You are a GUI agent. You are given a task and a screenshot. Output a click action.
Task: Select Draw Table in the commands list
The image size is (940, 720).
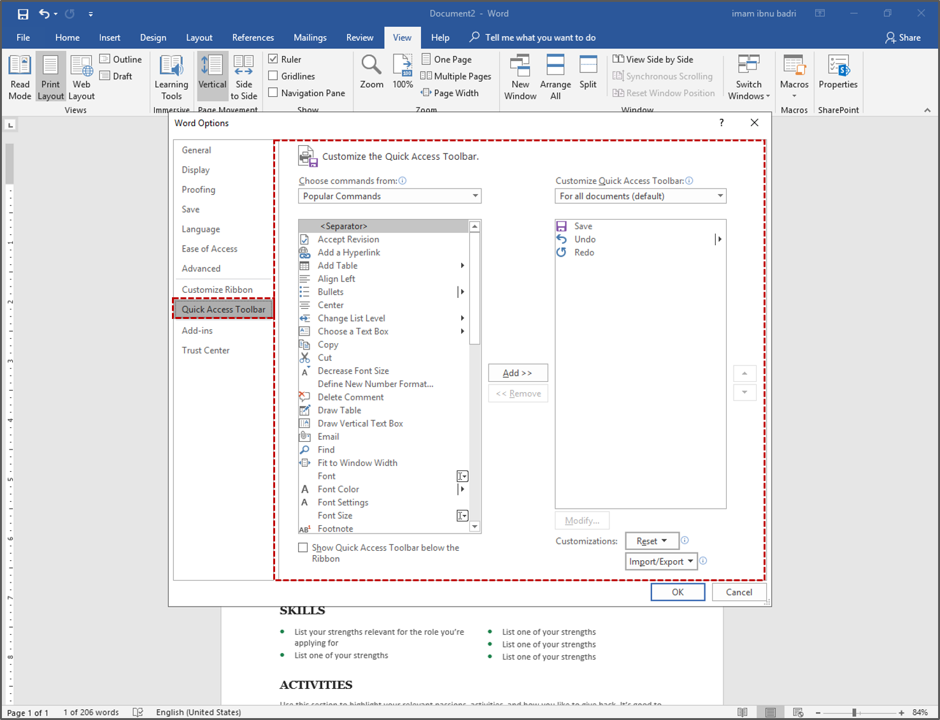[384, 411]
